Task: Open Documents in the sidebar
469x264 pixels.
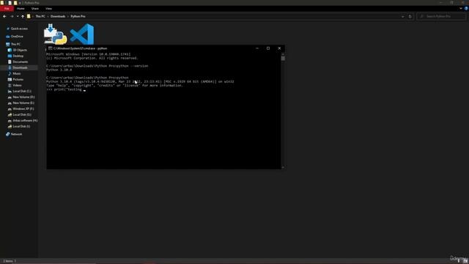Action: click(18, 62)
